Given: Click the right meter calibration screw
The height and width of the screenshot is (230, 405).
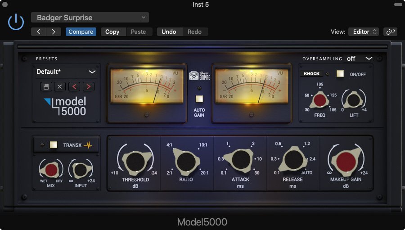Looking at the screenshot, I should coord(252,114).
